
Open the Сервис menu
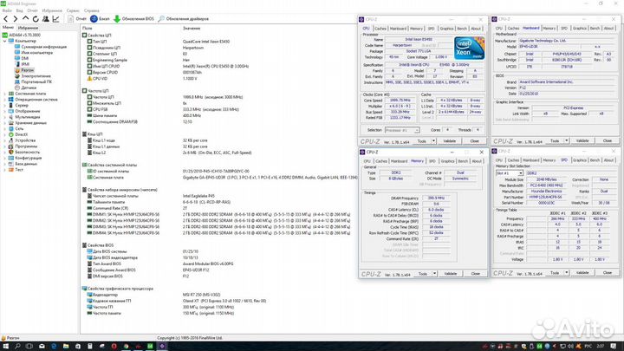(x=73, y=10)
